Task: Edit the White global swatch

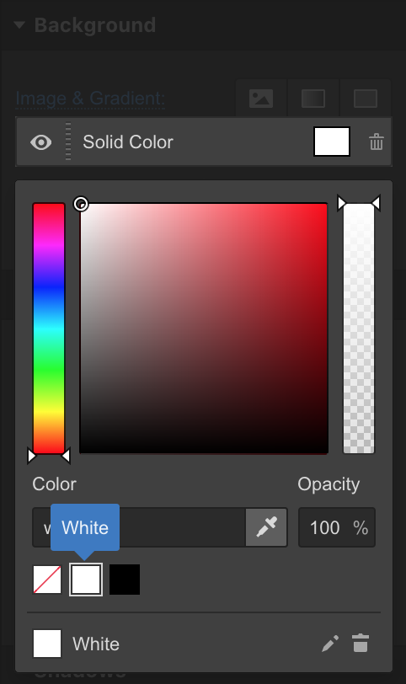Action: click(330, 644)
